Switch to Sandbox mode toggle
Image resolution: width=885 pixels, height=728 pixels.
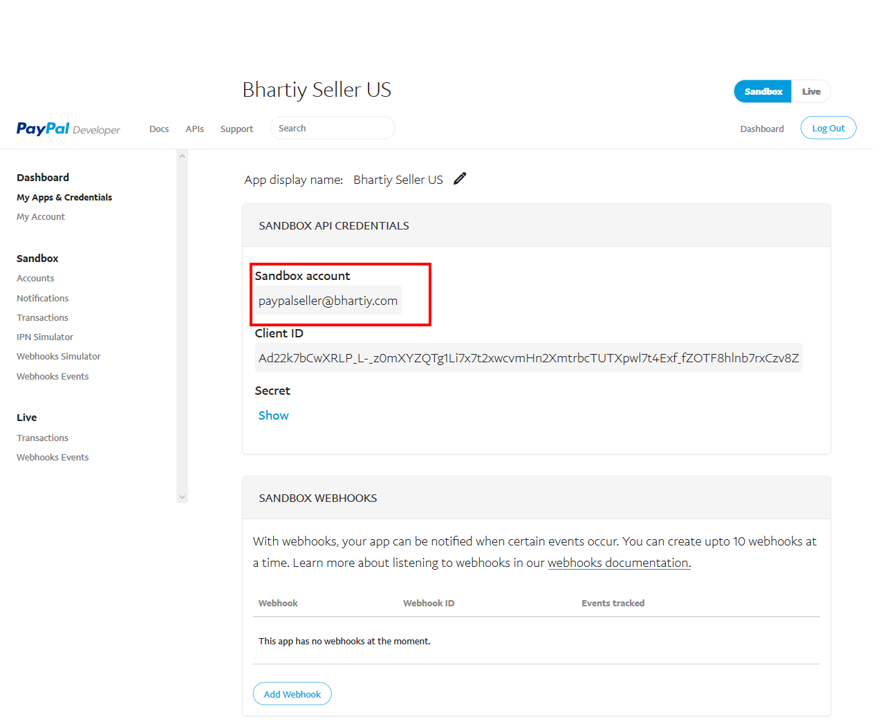763,91
